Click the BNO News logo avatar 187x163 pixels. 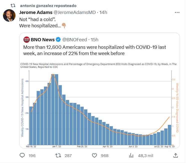coord(27,39)
